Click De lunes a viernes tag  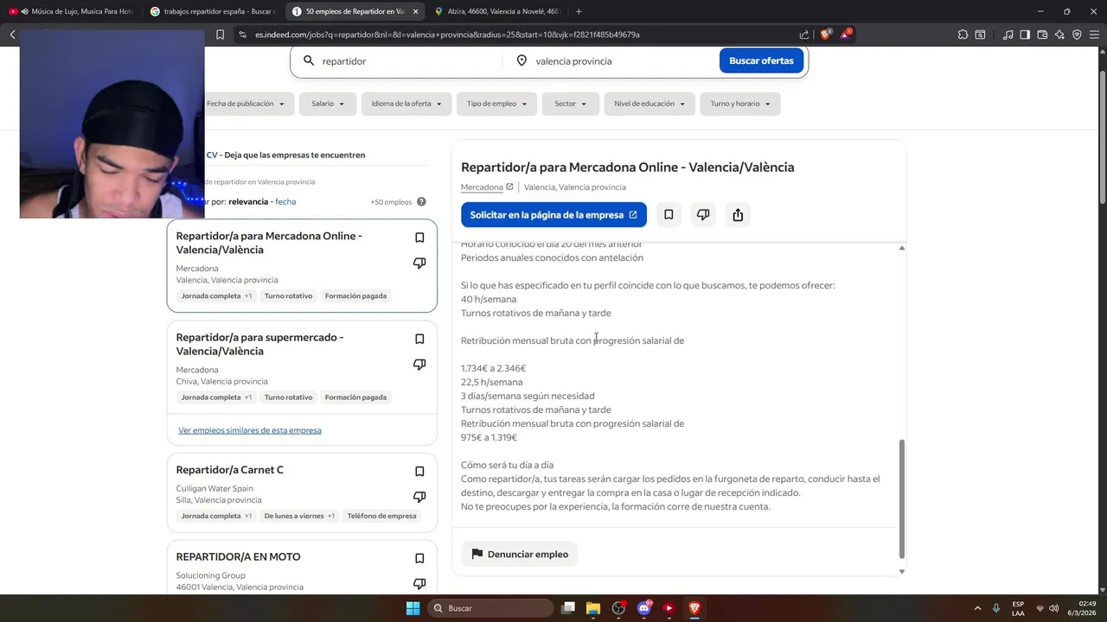tap(299, 516)
